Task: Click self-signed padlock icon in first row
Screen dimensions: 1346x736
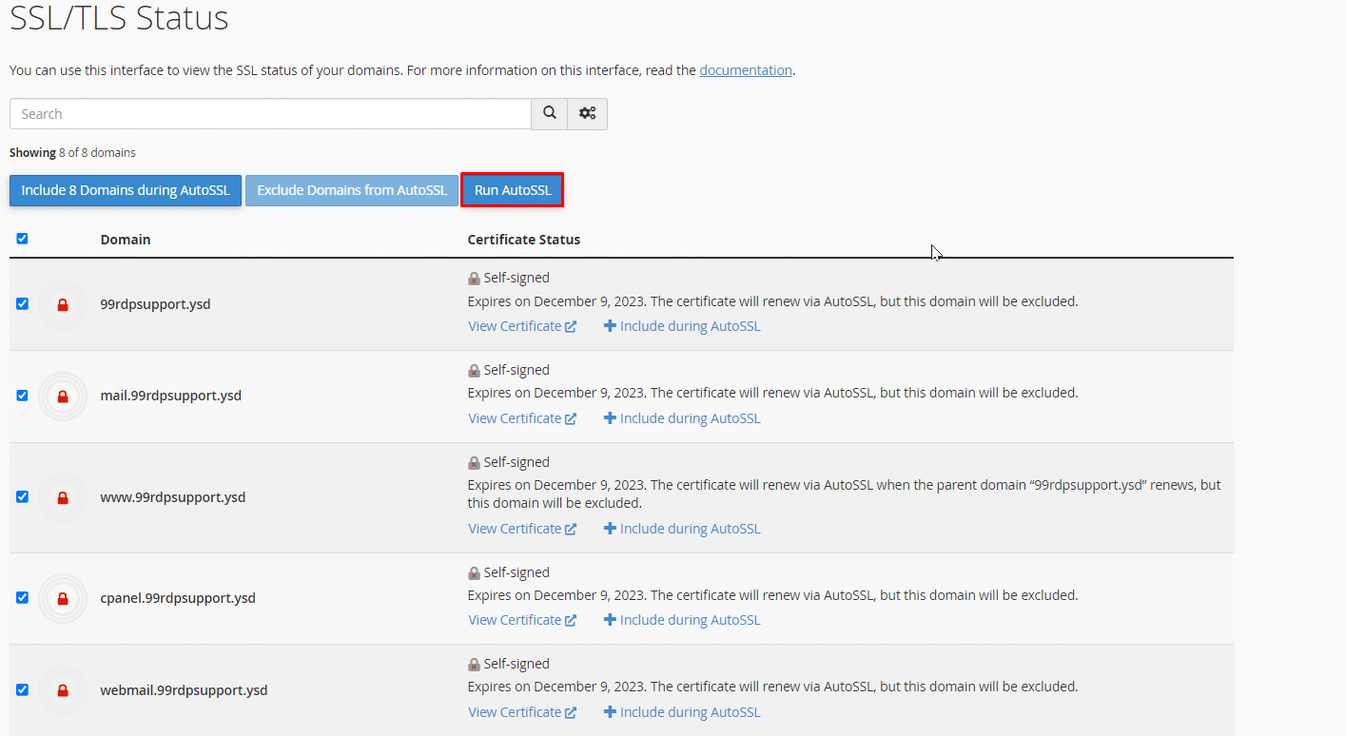Action: tap(474, 279)
